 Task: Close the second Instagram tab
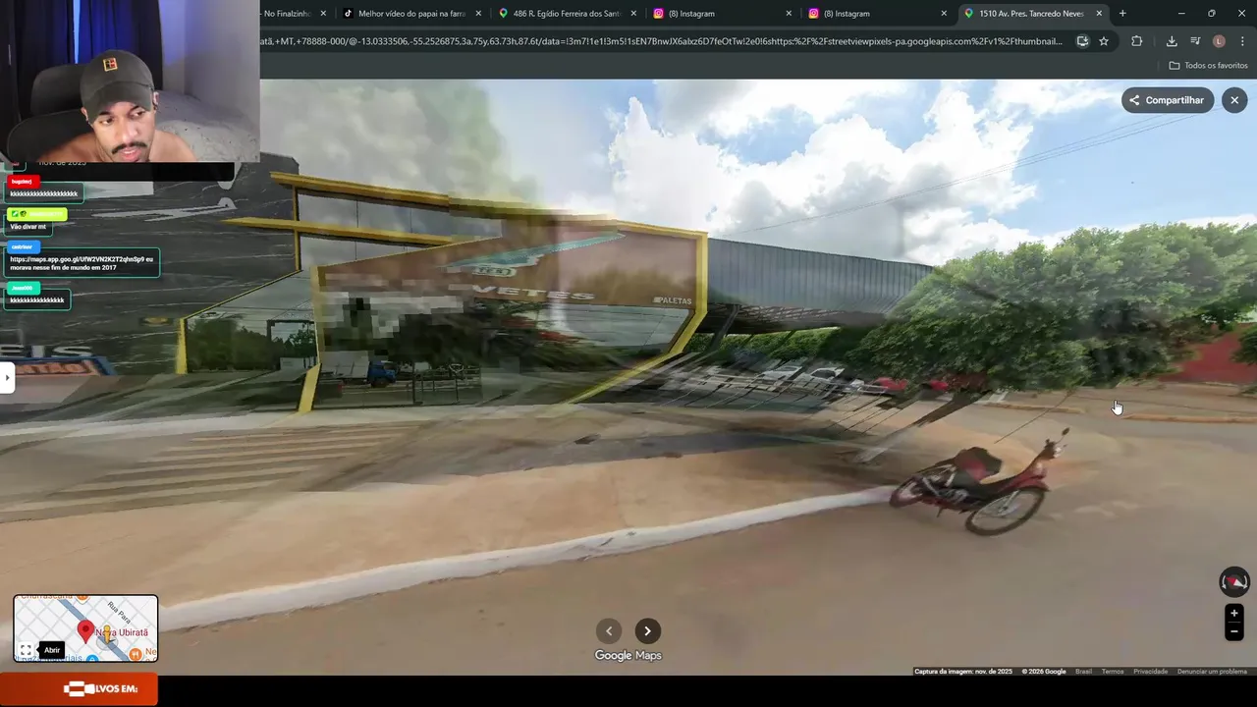[x=944, y=14]
